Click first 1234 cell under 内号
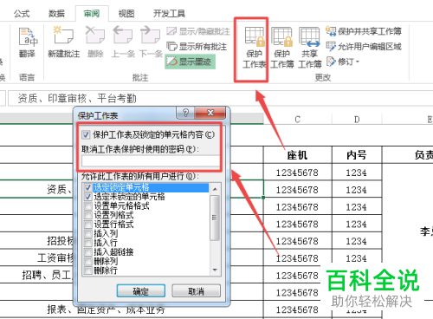433x319 pixels. click(x=357, y=173)
